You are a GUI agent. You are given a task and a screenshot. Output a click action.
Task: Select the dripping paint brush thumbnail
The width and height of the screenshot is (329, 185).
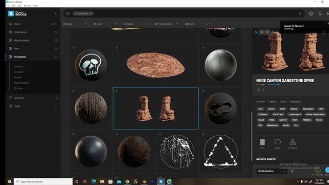177,152
